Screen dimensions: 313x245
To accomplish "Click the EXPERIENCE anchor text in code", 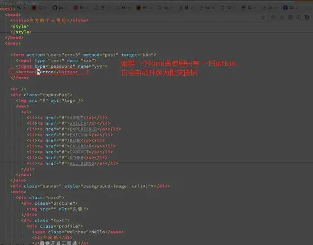I will [83, 129].
